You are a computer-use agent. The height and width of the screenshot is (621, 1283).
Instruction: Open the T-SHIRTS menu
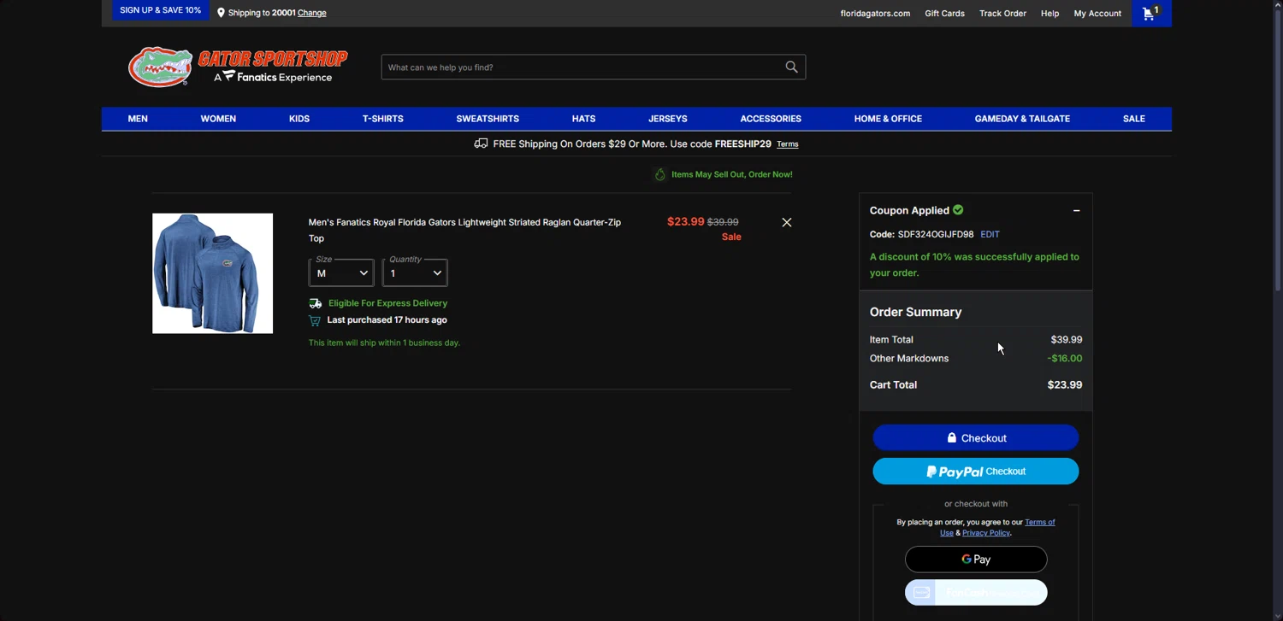(382, 119)
